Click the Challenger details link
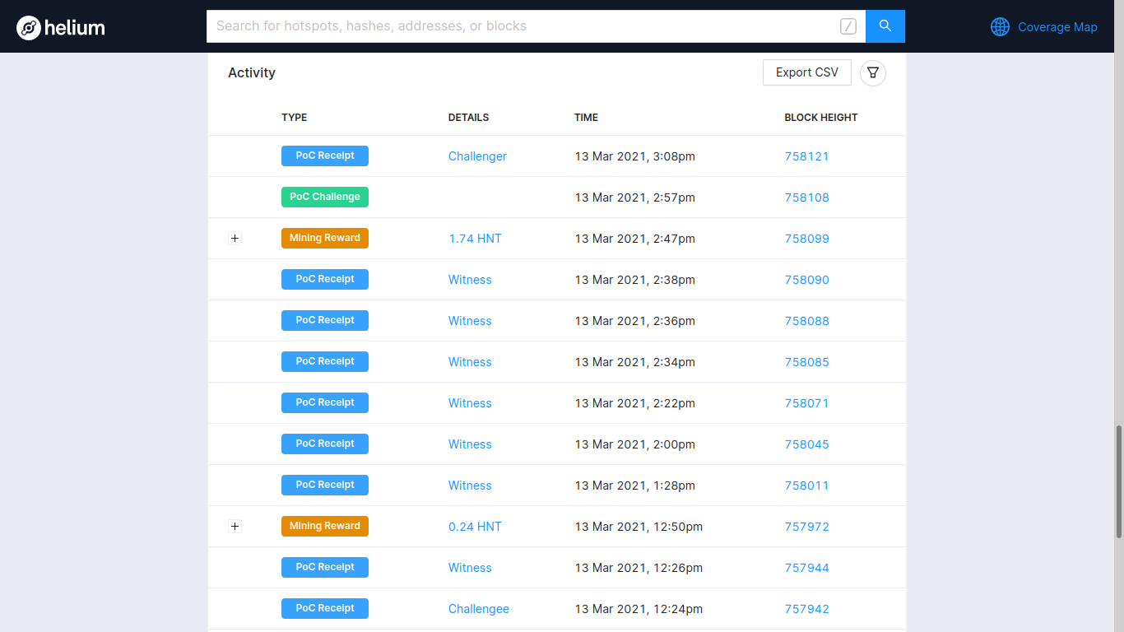 point(477,156)
